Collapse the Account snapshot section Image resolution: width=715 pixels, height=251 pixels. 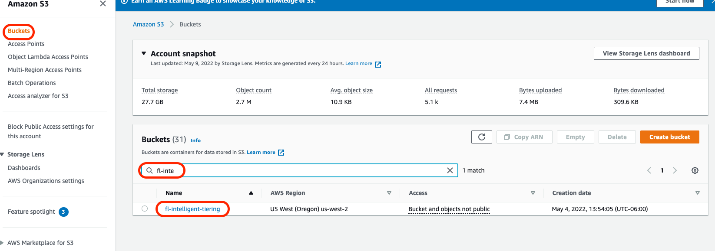click(x=144, y=53)
